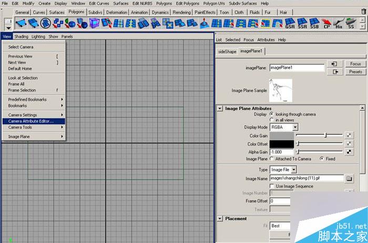The width and height of the screenshot is (368, 243).
Task: Select 'in all views' display option
Action: (x=272, y=120)
